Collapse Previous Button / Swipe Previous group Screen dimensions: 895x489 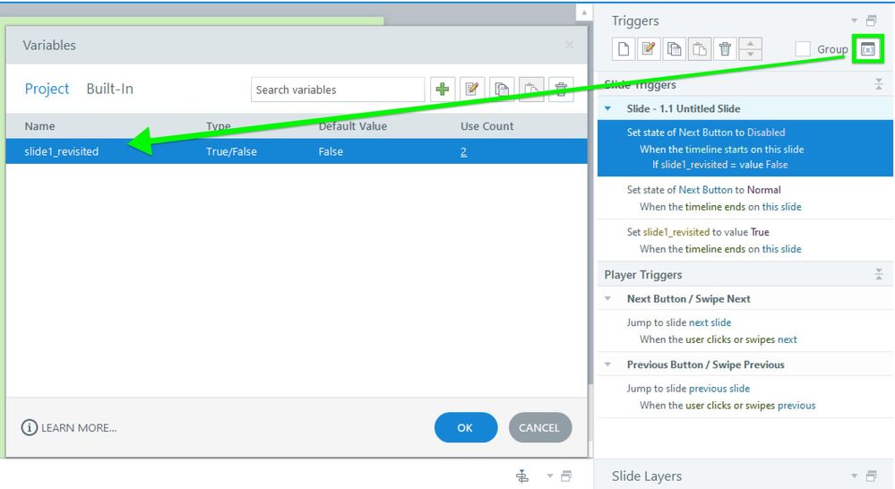(608, 364)
